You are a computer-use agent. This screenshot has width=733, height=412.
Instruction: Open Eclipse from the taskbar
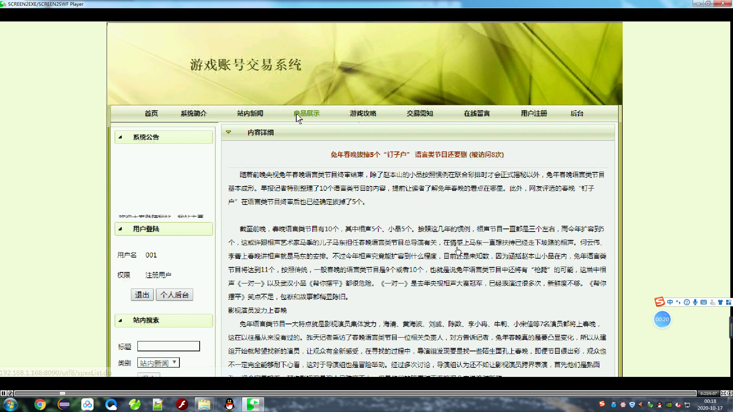coord(64,404)
